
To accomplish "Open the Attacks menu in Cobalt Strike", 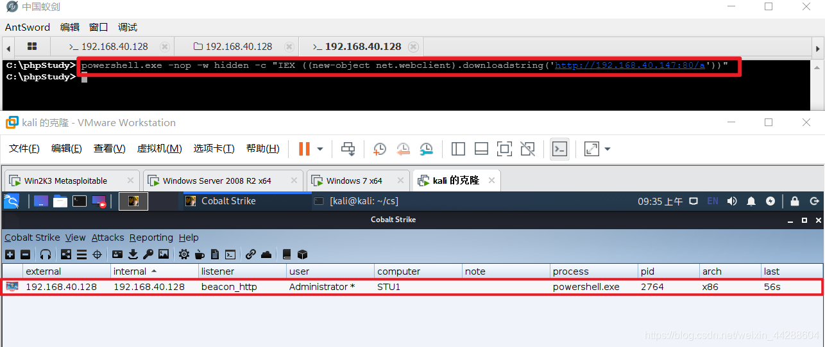I will click(108, 238).
